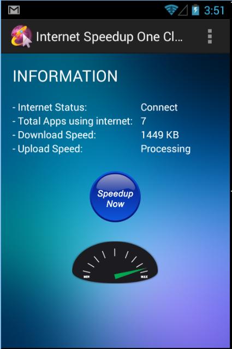Tap the battery charging icon
This screenshot has width=232, height=349.
click(x=195, y=10)
